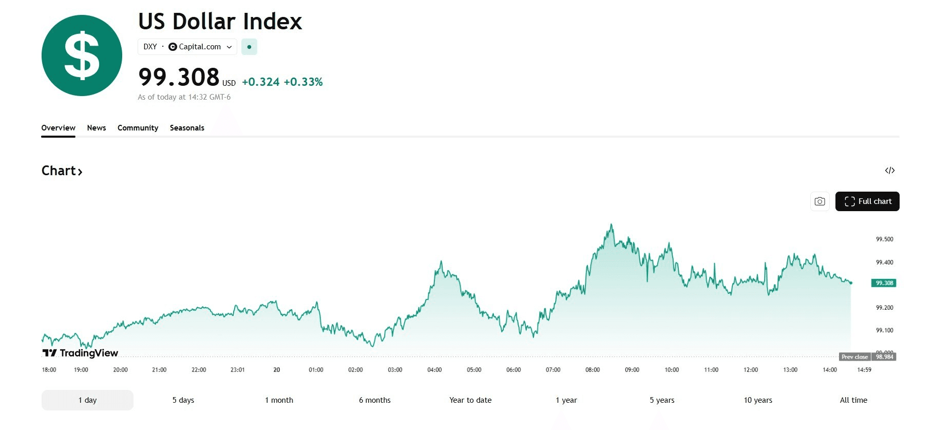Show Year to date range
Image resolution: width=933 pixels, height=430 pixels.
[x=470, y=400]
